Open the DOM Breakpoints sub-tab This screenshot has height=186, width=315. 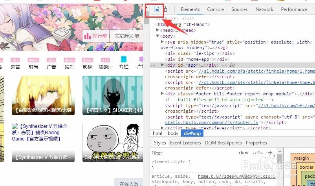pos(223,143)
